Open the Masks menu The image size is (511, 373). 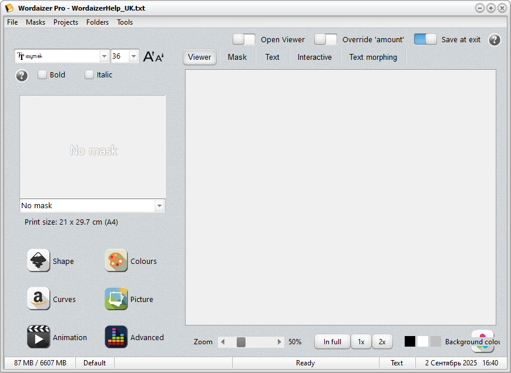click(x=35, y=22)
